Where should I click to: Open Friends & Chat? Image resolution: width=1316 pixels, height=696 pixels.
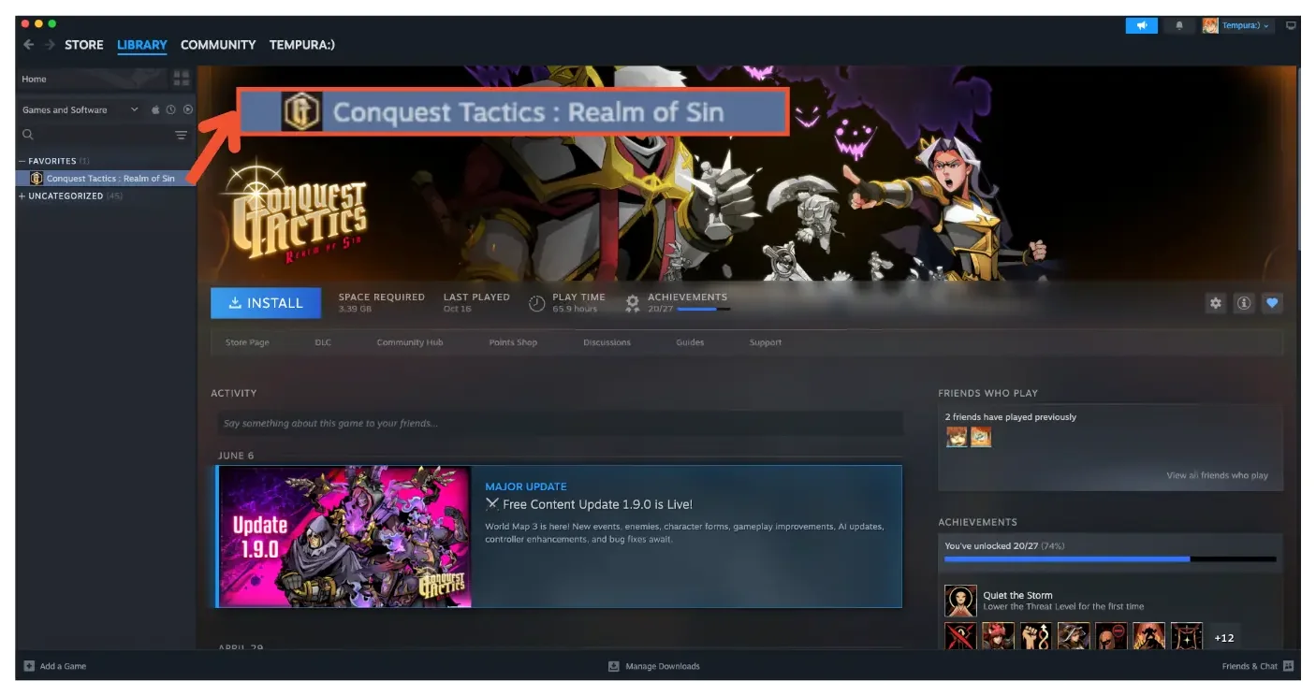click(x=1257, y=666)
